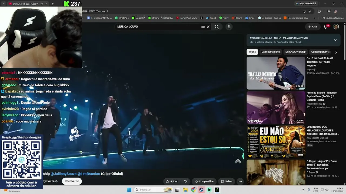The image size is (346, 194).
Task: Click the Compartilhar share button
Action: (204, 182)
